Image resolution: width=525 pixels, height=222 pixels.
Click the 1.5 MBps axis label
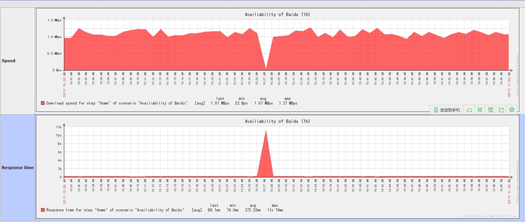(x=54, y=20)
